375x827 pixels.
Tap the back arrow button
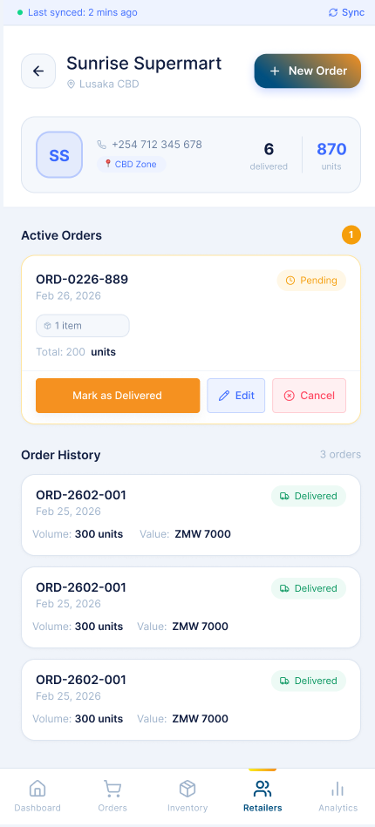[x=38, y=71]
